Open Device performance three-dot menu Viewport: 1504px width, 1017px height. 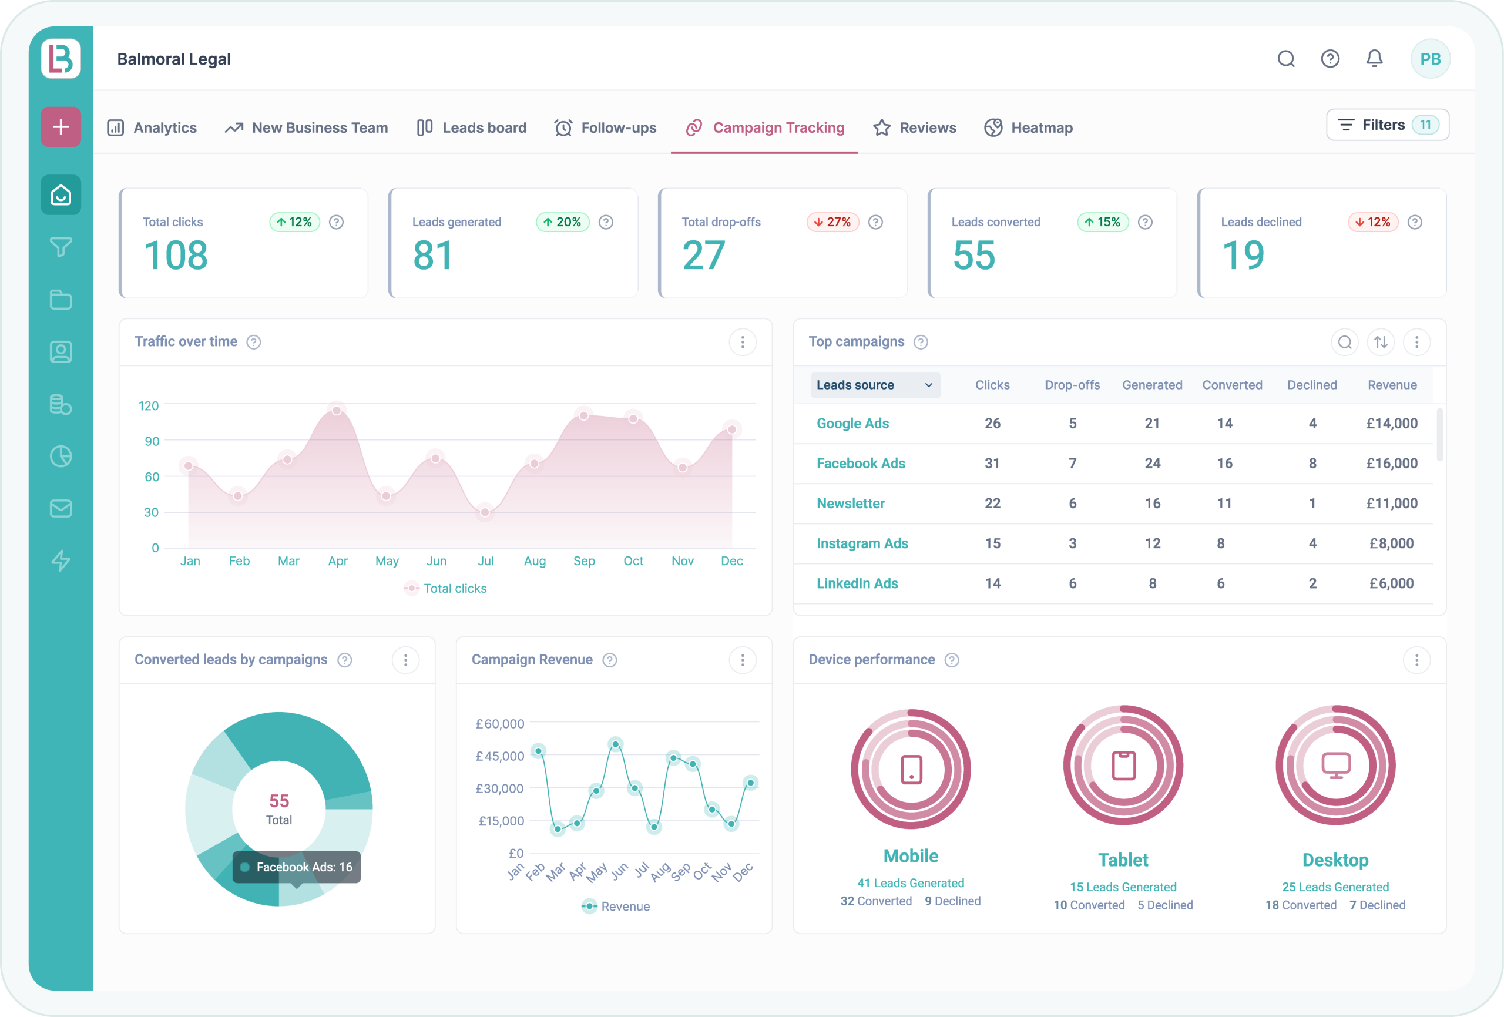coord(1416,660)
